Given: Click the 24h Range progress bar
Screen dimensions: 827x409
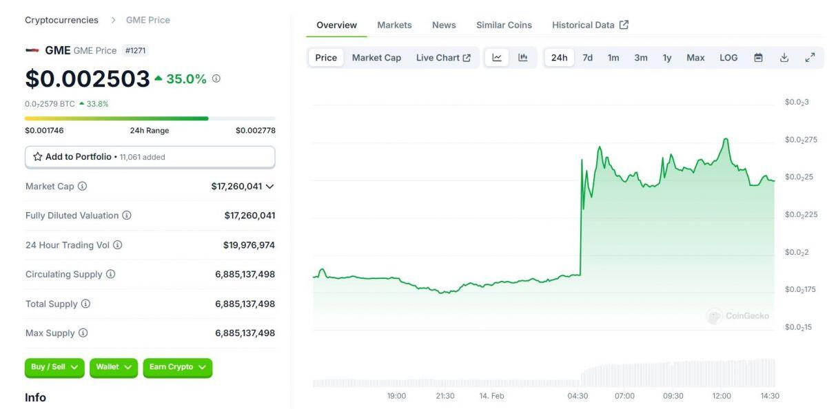Looking at the screenshot, I should 150,118.
